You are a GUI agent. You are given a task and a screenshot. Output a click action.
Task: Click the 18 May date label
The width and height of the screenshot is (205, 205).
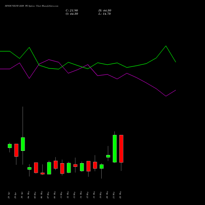tap(94, 195)
